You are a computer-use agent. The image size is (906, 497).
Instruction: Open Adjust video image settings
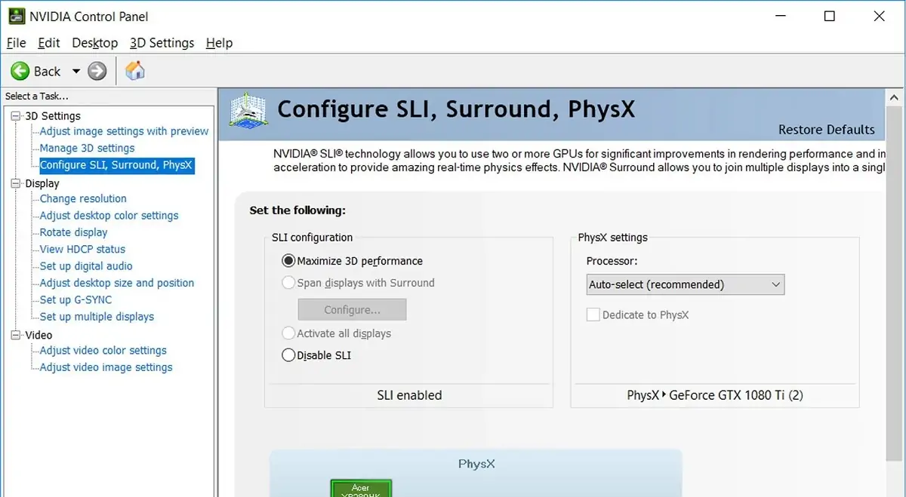[106, 367]
